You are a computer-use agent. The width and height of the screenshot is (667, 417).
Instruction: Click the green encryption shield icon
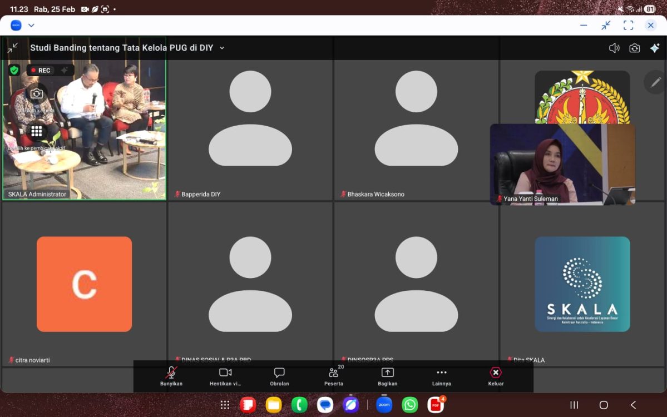(x=14, y=70)
